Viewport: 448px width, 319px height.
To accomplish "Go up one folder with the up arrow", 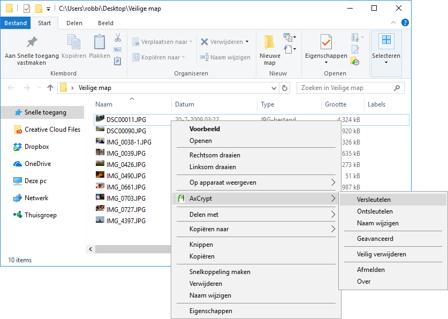I will [x=50, y=88].
